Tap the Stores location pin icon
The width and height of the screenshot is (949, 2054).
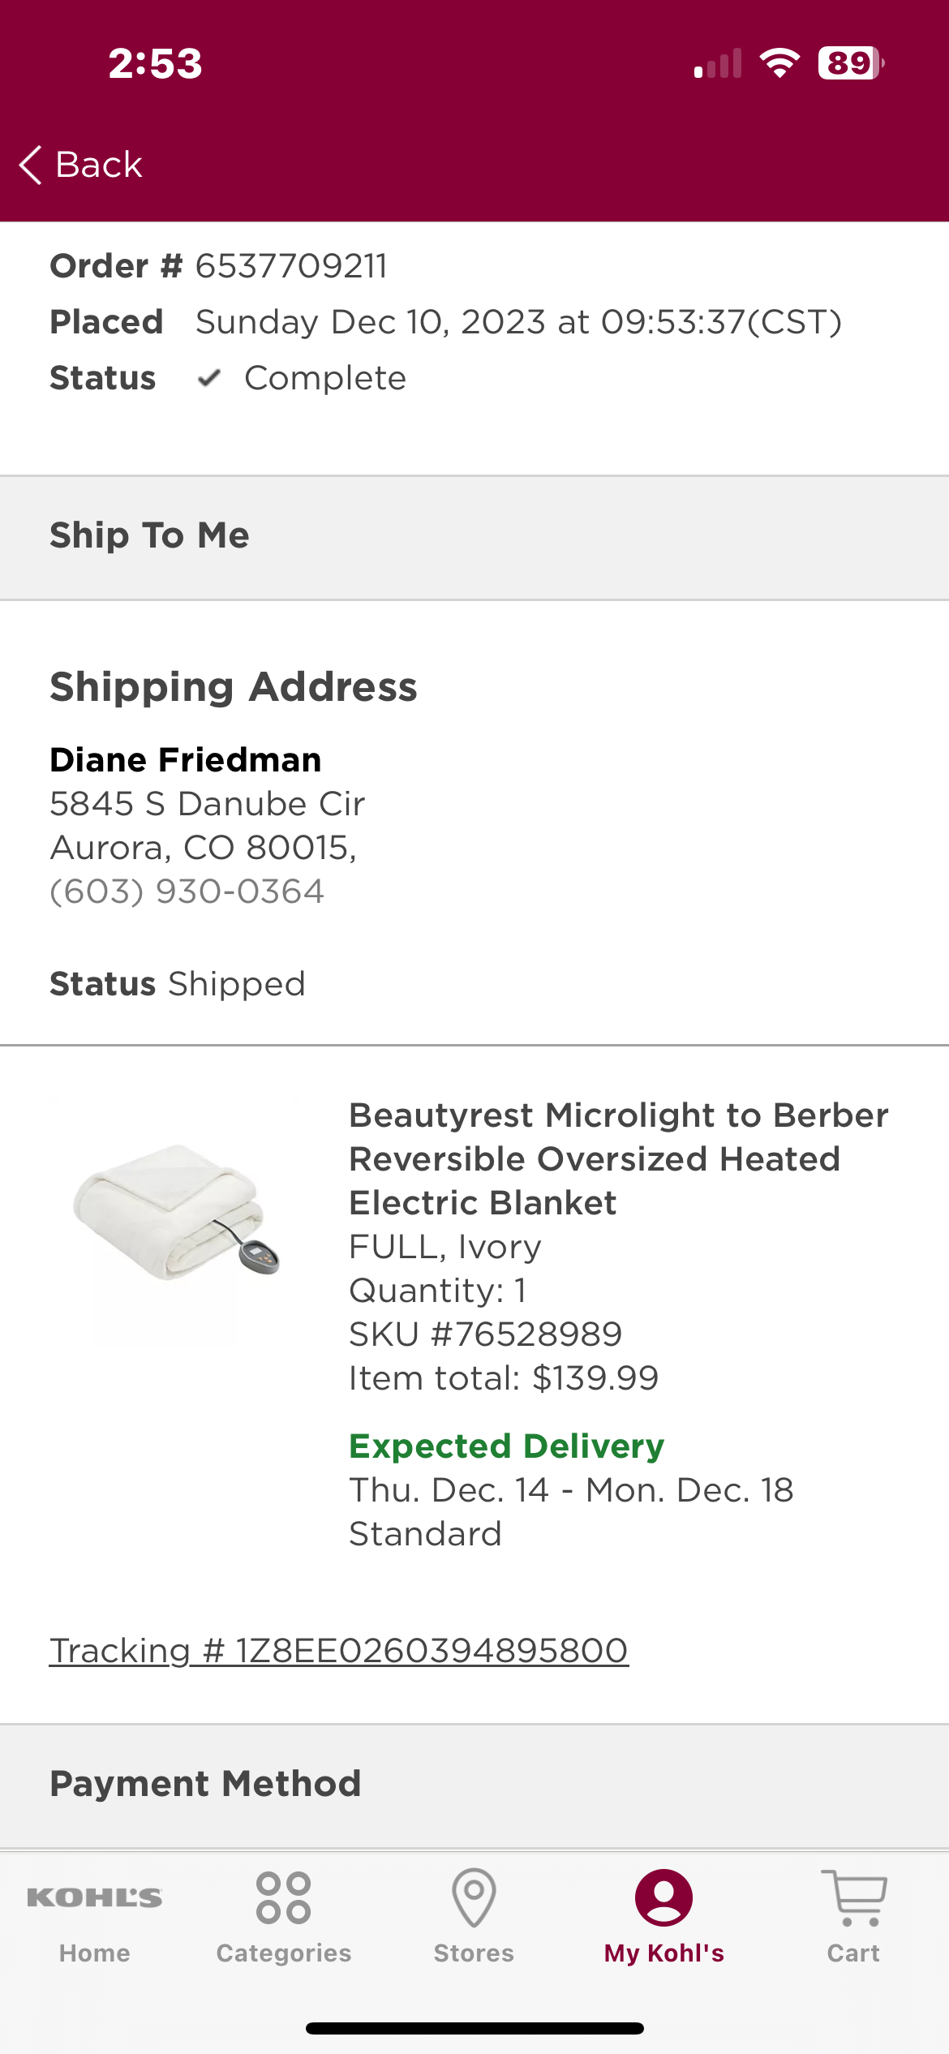(474, 1897)
